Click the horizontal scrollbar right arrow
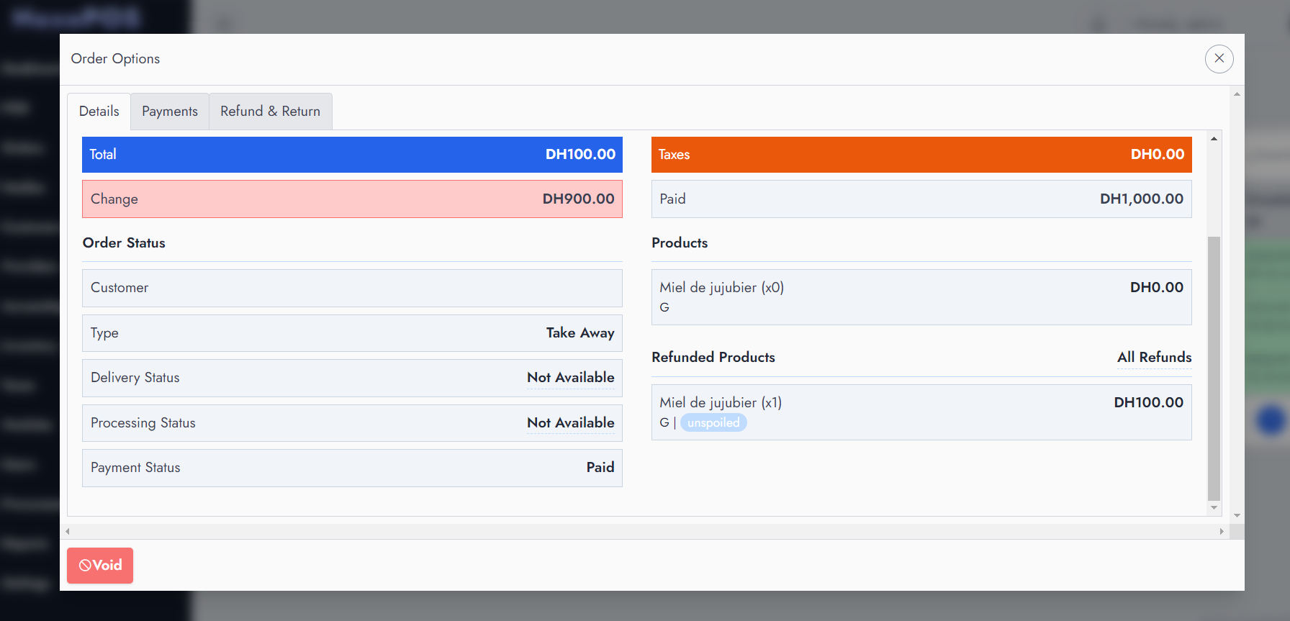The image size is (1290, 621). pos(1222,532)
